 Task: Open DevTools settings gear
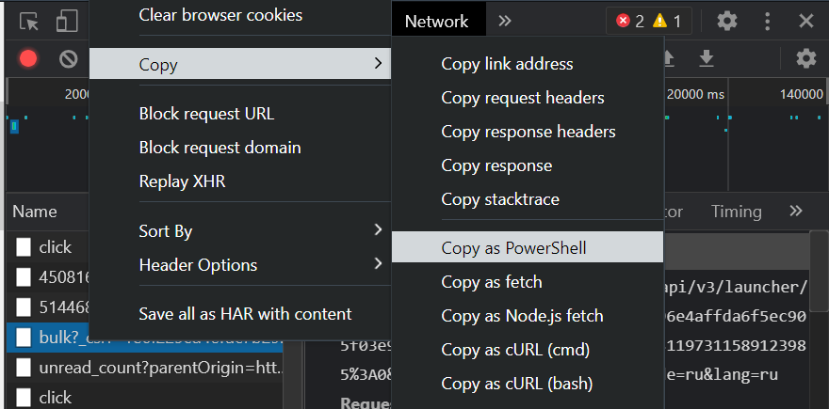coord(727,21)
